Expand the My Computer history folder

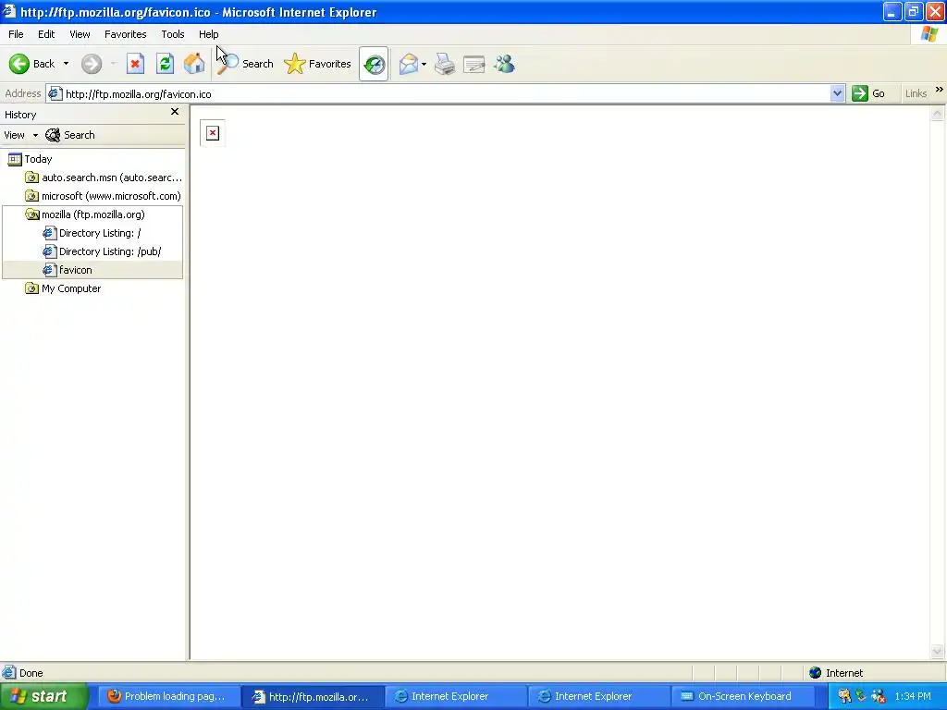coord(63,288)
